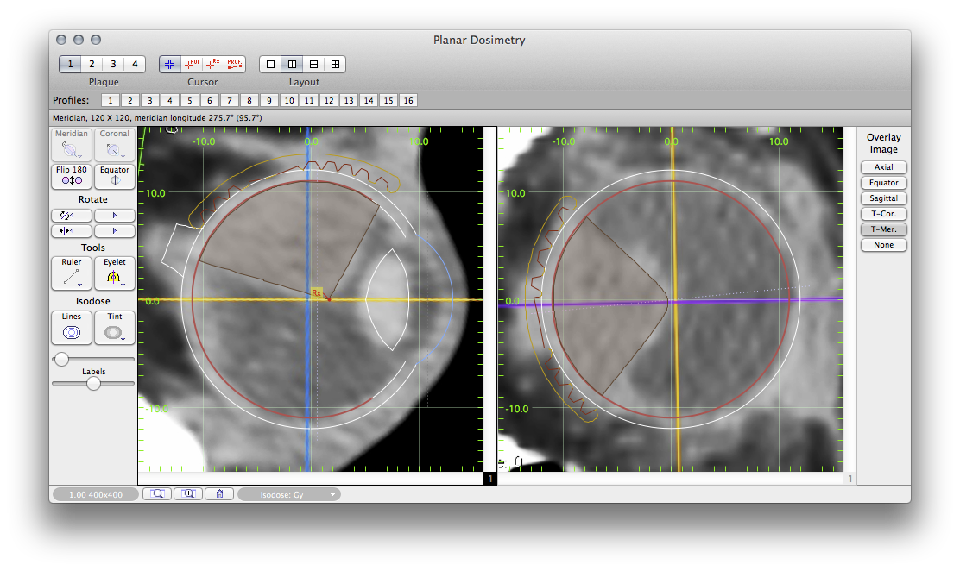Select plaque number 2
Viewport: 960px width, 571px height.
click(x=92, y=64)
